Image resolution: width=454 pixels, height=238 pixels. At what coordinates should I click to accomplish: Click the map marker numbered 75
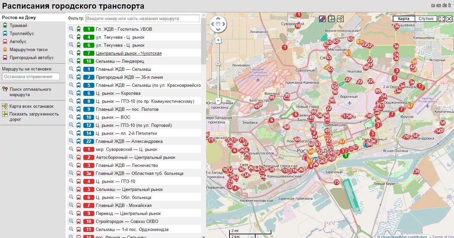[337, 182]
